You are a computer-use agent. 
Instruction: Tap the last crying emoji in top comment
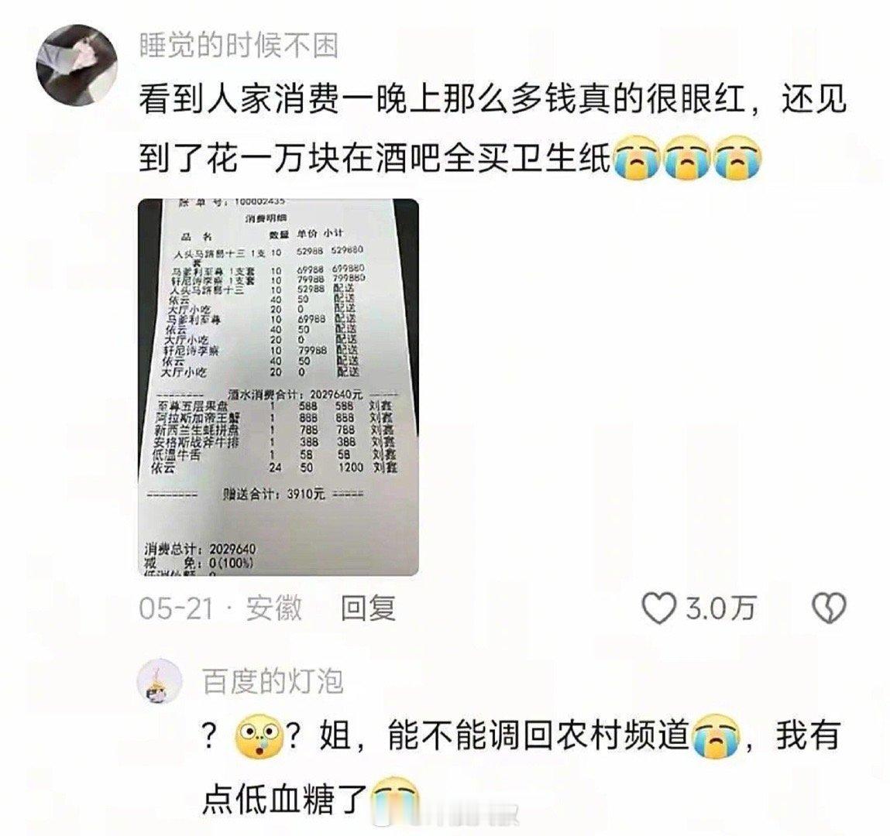(x=737, y=157)
